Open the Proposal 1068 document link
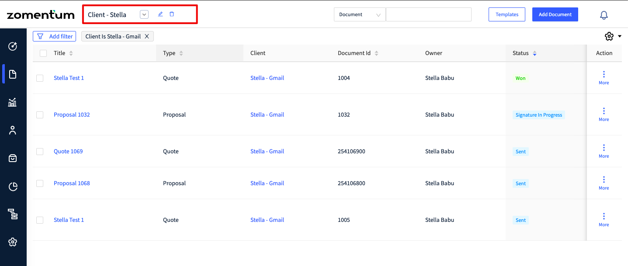 [72, 183]
